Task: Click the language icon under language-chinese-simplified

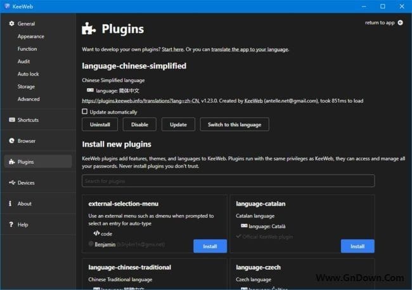Action: coord(90,90)
